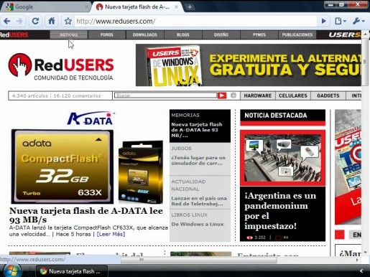Viewport: 370px width, 277px height.
Task: Click the small RedUSERS logo in top bar
Action: tap(14, 34)
